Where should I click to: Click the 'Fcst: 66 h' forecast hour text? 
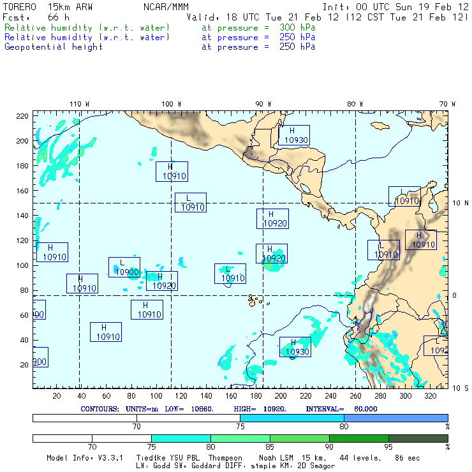click(x=36, y=17)
